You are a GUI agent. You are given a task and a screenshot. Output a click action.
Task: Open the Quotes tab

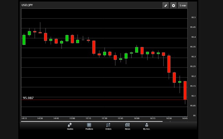[x=70, y=126]
